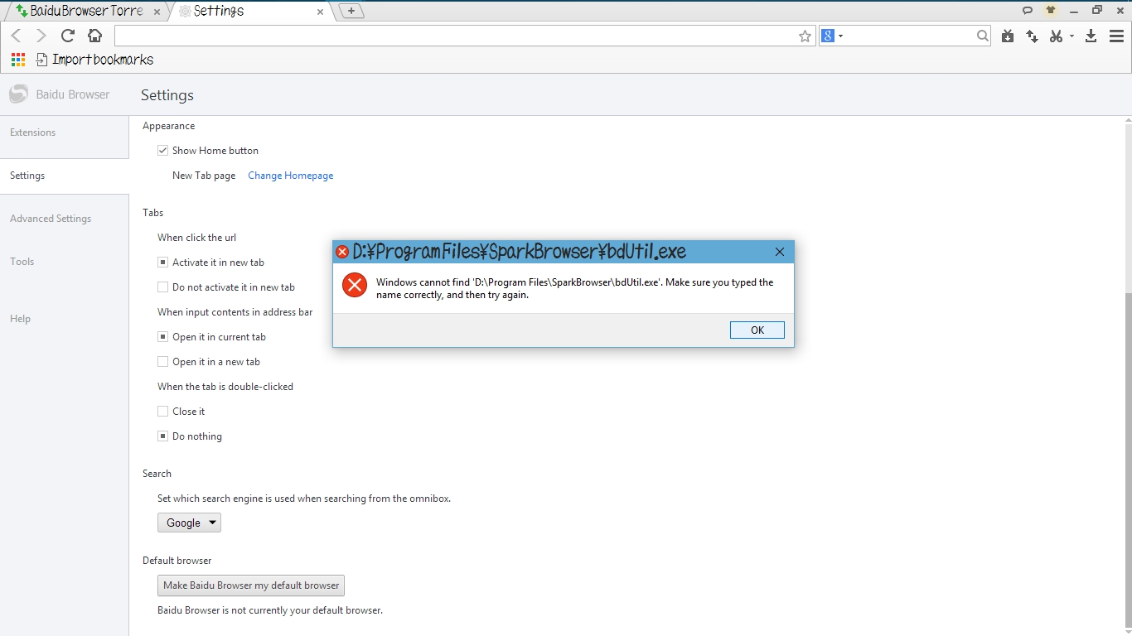Expand the screenshot tool dropdown arrow
The height and width of the screenshot is (636, 1132).
click(x=1072, y=36)
